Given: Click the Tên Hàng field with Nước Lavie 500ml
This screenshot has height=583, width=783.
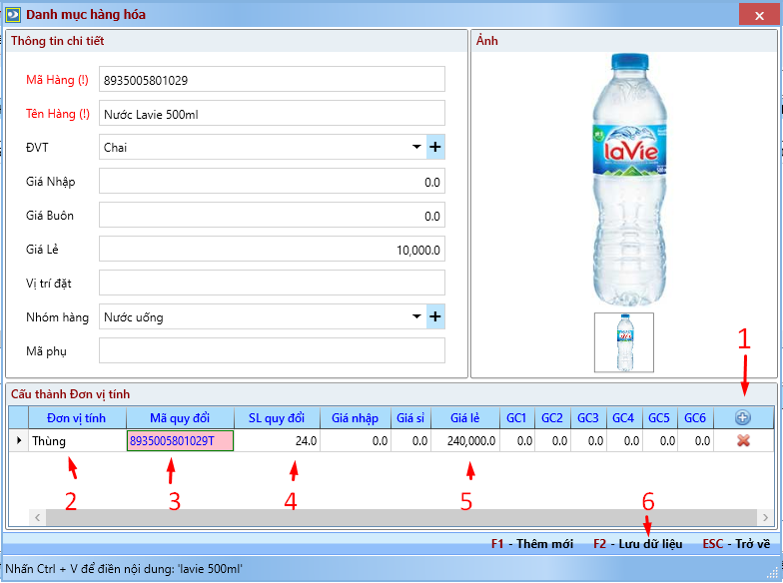Looking at the screenshot, I should [x=272, y=114].
